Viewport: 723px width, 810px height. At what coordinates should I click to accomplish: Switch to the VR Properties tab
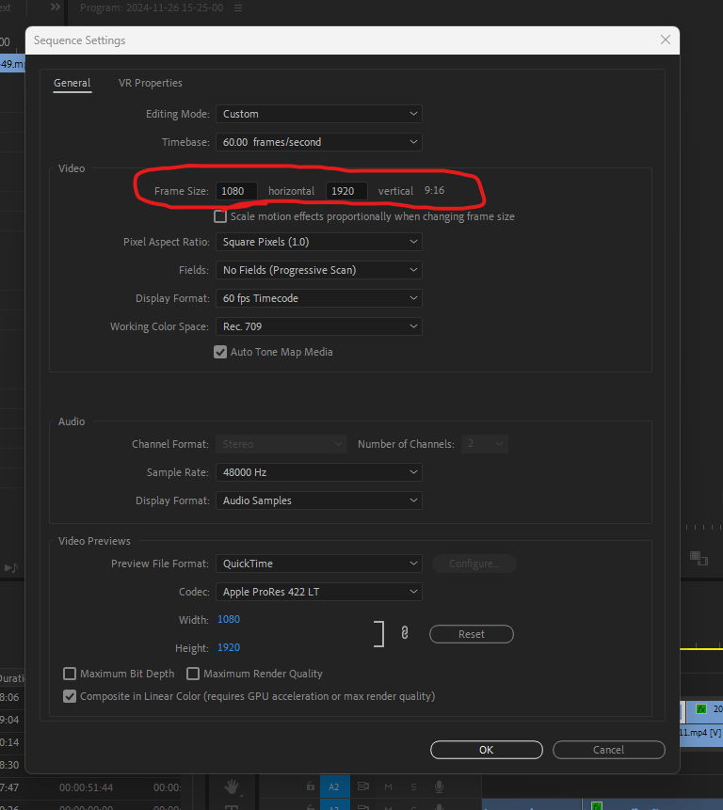[151, 83]
